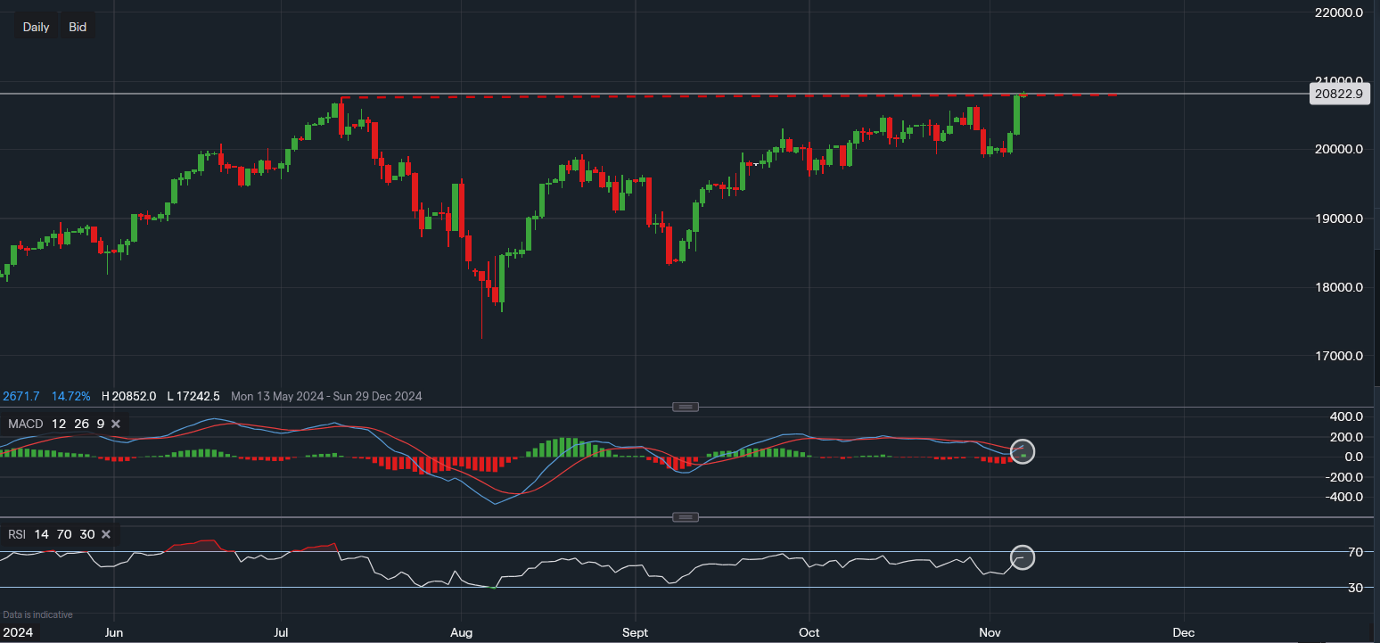This screenshot has width=1380, height=643.
Task: Open the RSI indicator label settings
Action: coord(16,534)
